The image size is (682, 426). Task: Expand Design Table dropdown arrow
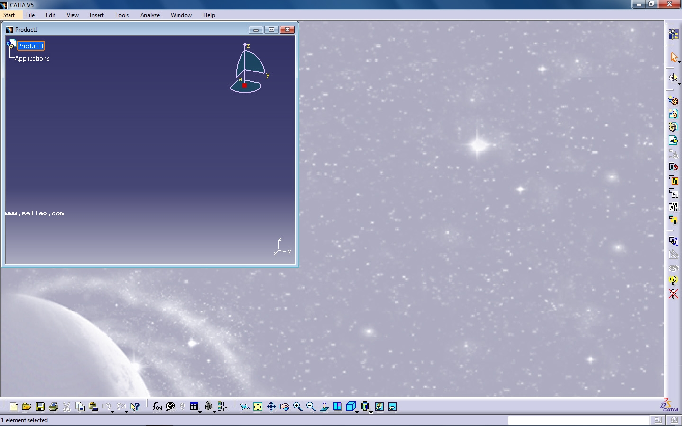point(200,412)
